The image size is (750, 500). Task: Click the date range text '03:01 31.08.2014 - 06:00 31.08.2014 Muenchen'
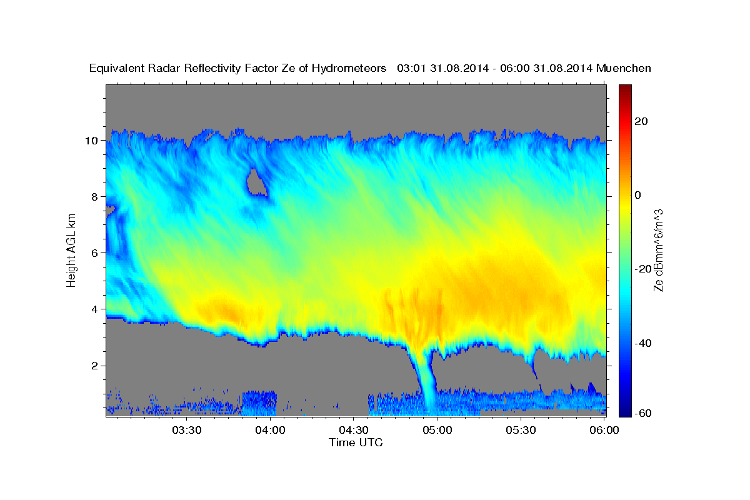[x=524, y=68]
